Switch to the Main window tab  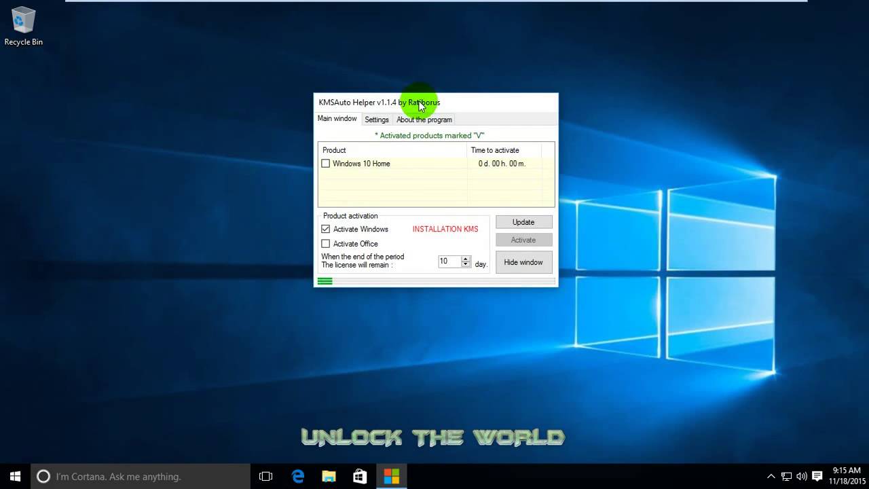tap(337, 119)
